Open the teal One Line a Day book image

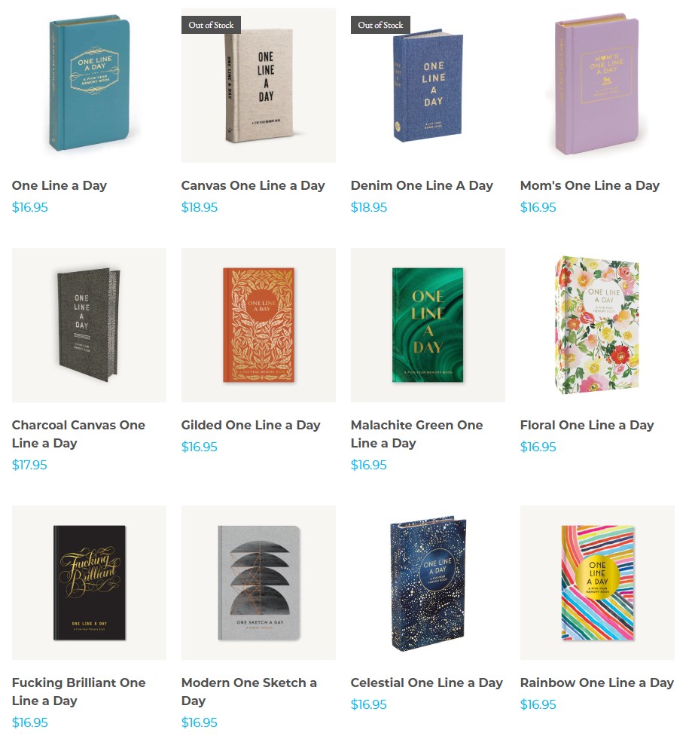(x=89, y=85)
